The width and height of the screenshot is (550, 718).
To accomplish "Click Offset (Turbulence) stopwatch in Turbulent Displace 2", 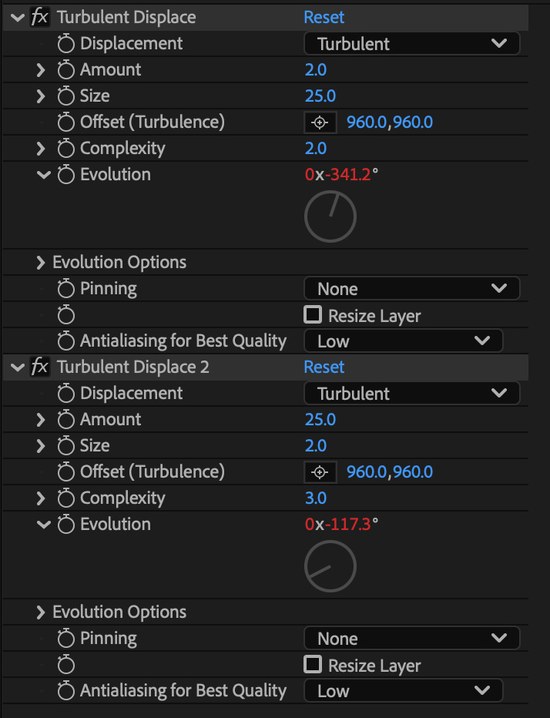I will (x=66, y=471).
